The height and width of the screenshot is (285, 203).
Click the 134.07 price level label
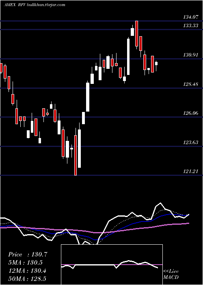click(x=191, y=17)
